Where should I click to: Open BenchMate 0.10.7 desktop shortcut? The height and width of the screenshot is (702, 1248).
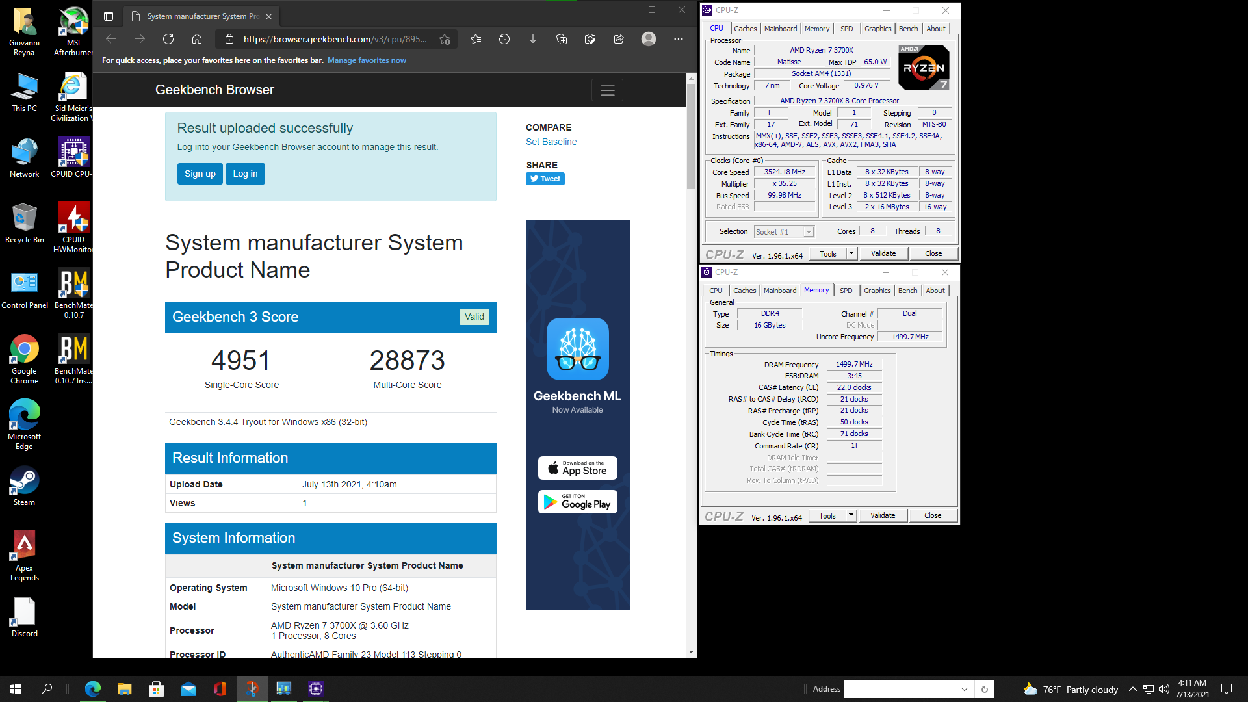pos(73,294)
